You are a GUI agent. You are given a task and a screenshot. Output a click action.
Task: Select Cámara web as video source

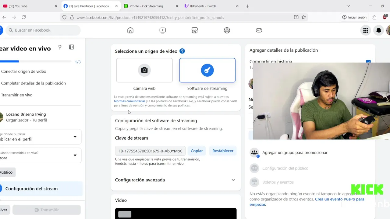coord(144,70)
